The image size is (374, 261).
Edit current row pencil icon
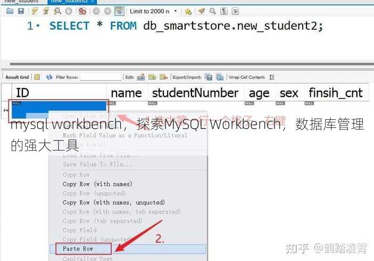[x=141, y=77]
